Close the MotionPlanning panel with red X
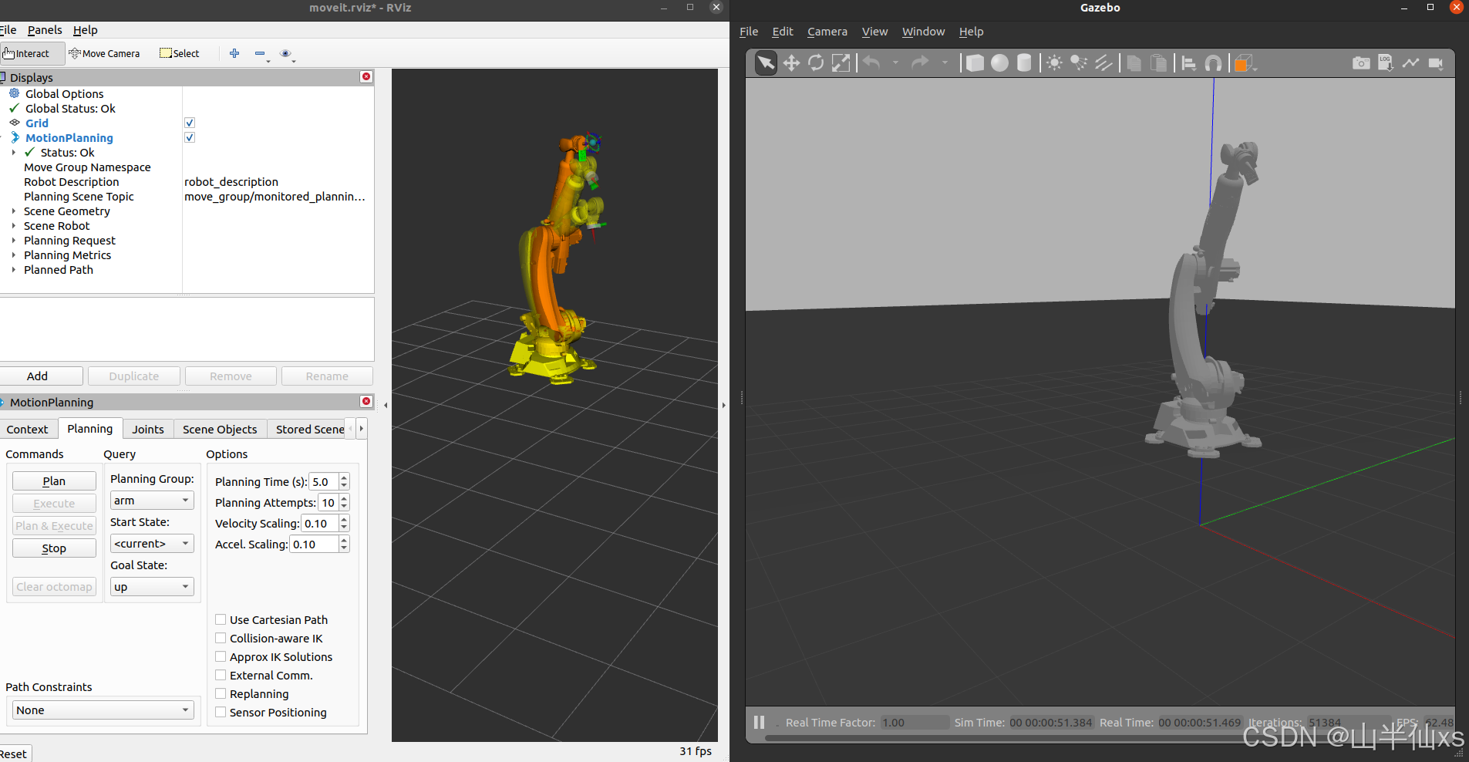1469x762 pixels. click(366, 402)
